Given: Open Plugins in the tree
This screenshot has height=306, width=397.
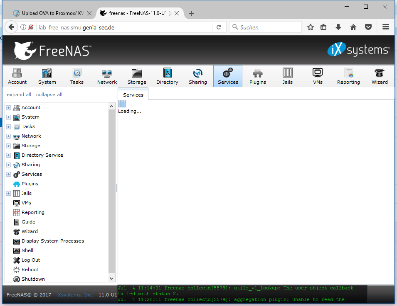Looking at the screenshot, I should 30,184.
